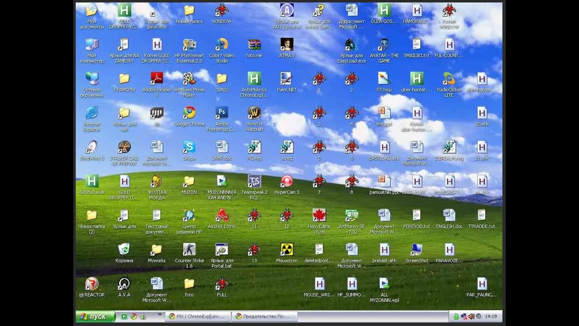Select the CLASS folder icon
This screenshot has height=326, width=579.
222,82
